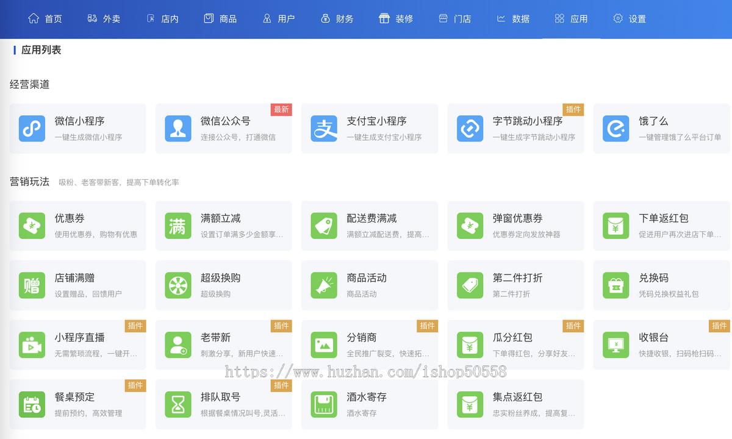The image size is (732, 439).
Task: Click the text 凭码兑换权益礼包
Action: [x=669, y=294]
